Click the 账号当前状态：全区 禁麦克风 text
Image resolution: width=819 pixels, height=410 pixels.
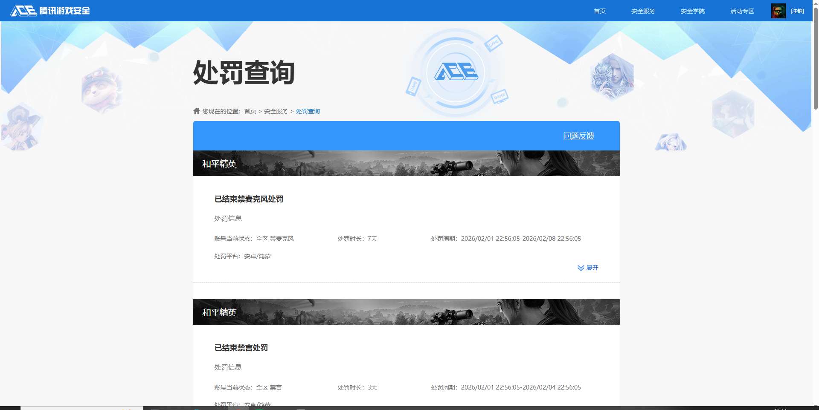tap(254, 239)
